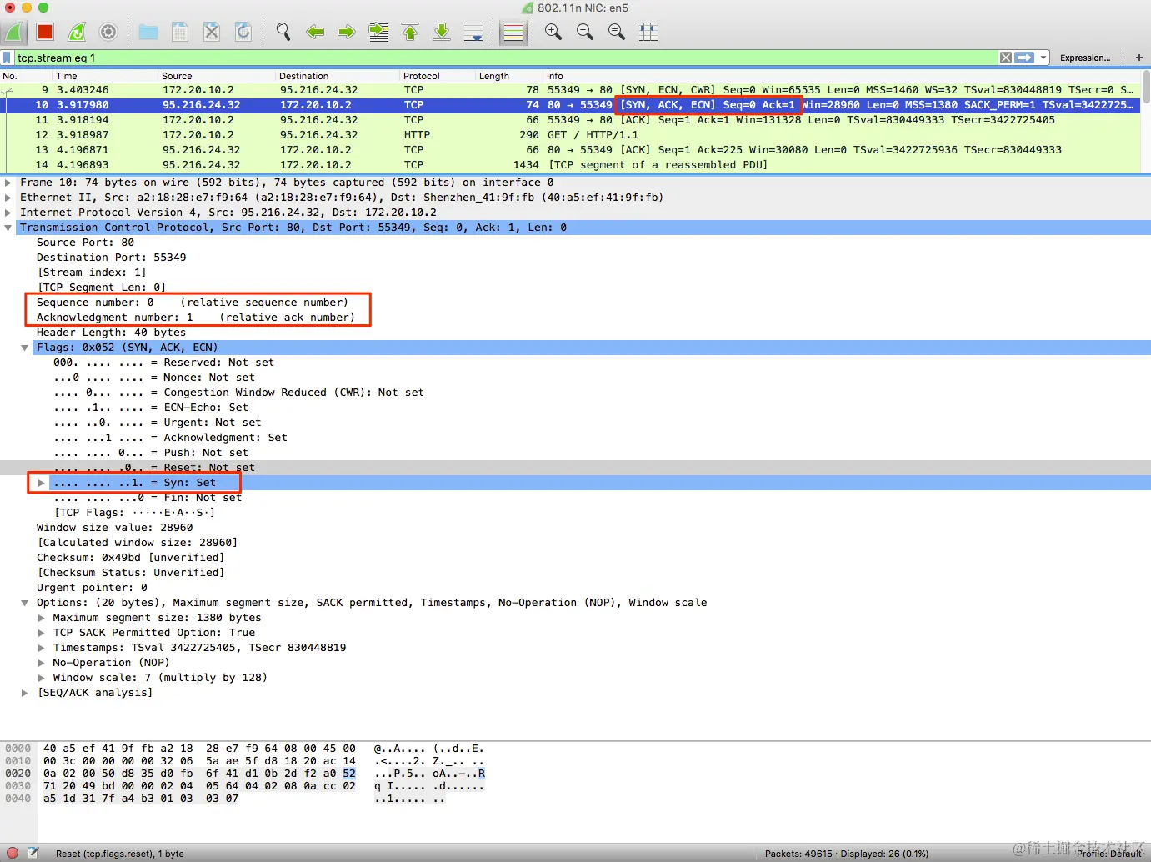Clear the display filter

coord(1006,58)
